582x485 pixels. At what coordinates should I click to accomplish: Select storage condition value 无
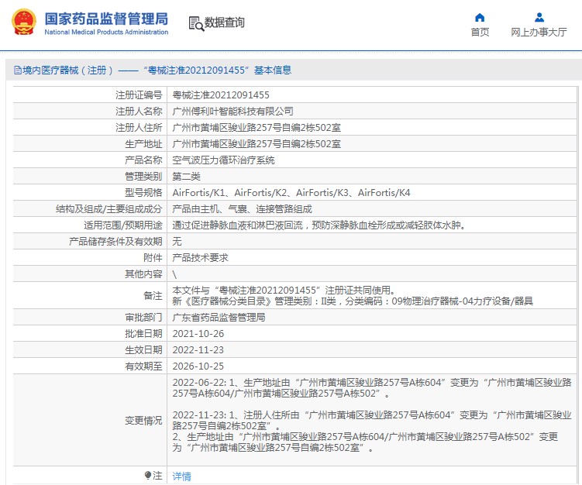tap(177, 242)
